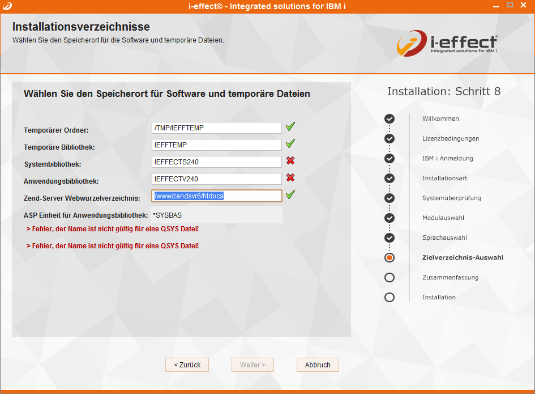Click the green checkmark beside Temporärer Ordner
The width and height of the screenshot is (535, 394).
tap(290, 127)
